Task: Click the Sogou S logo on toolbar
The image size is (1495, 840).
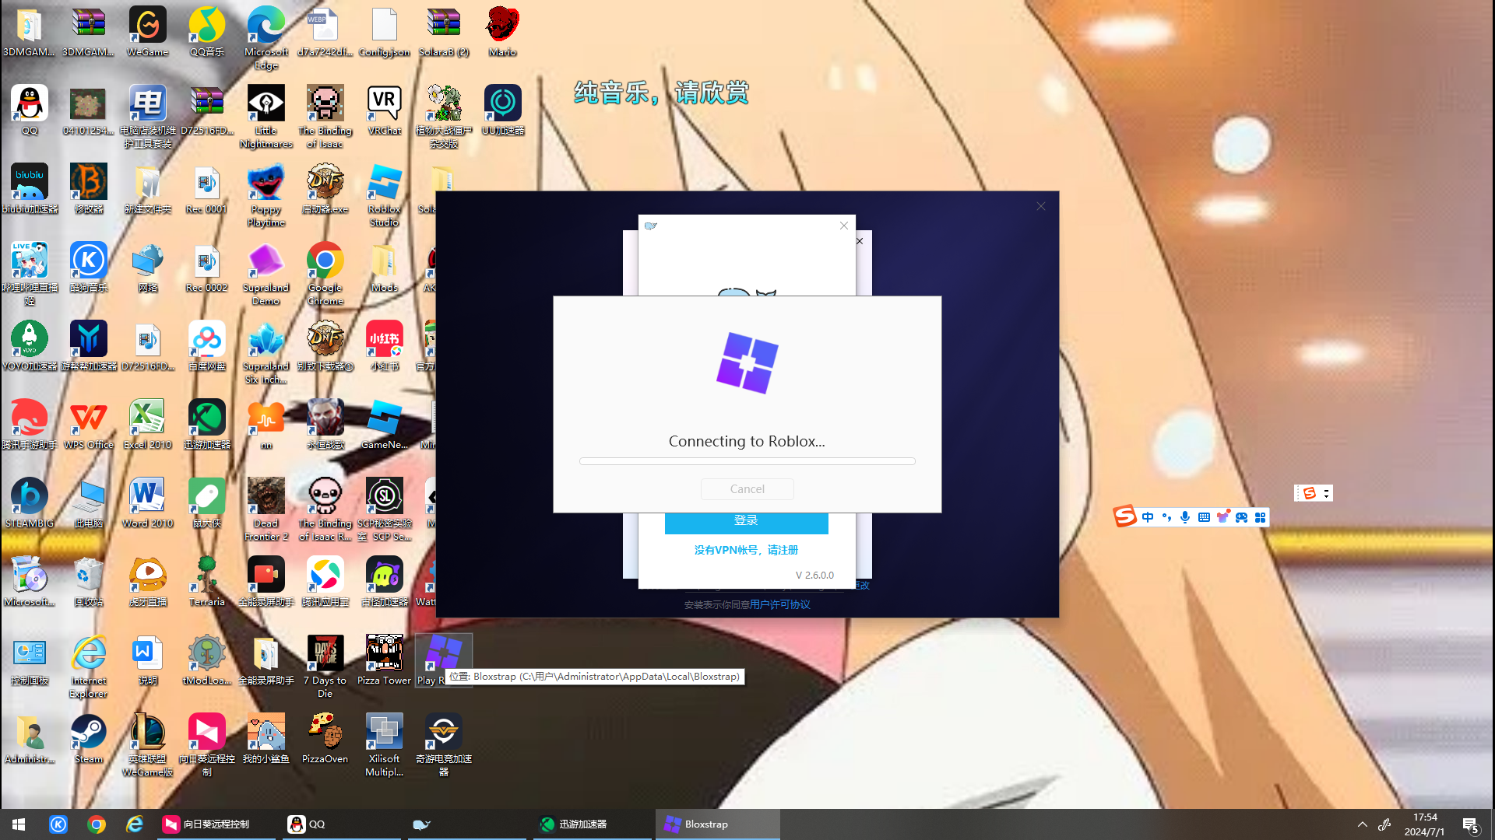Action: 1124,516
